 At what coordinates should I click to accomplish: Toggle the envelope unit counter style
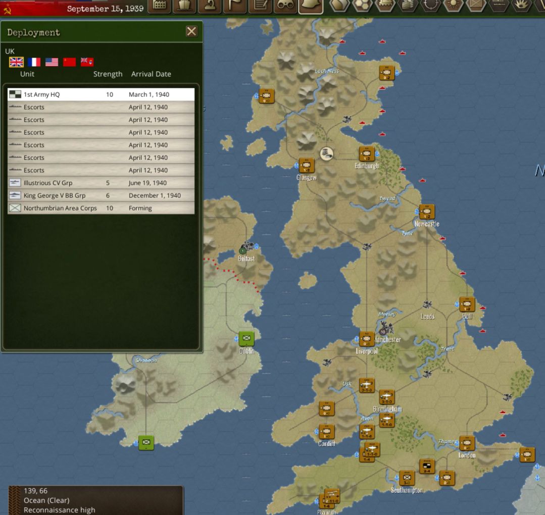click(475, 6)
